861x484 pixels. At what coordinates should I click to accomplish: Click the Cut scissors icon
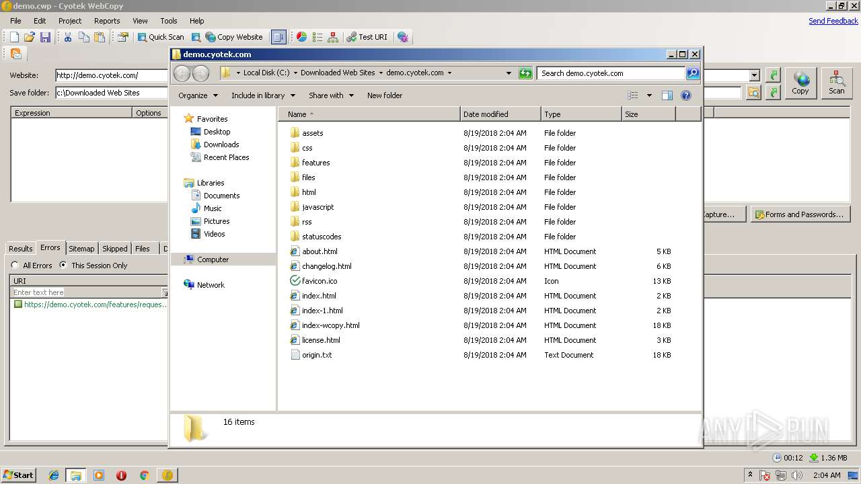click(68, 37)
